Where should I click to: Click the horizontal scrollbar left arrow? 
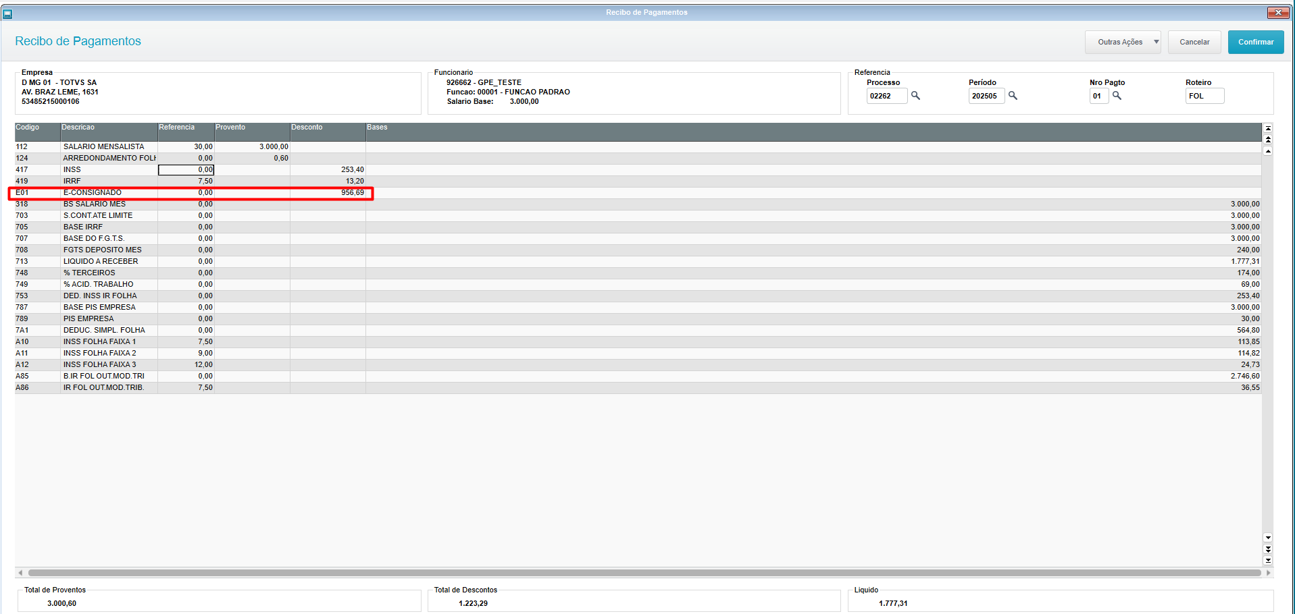[20, 573]
